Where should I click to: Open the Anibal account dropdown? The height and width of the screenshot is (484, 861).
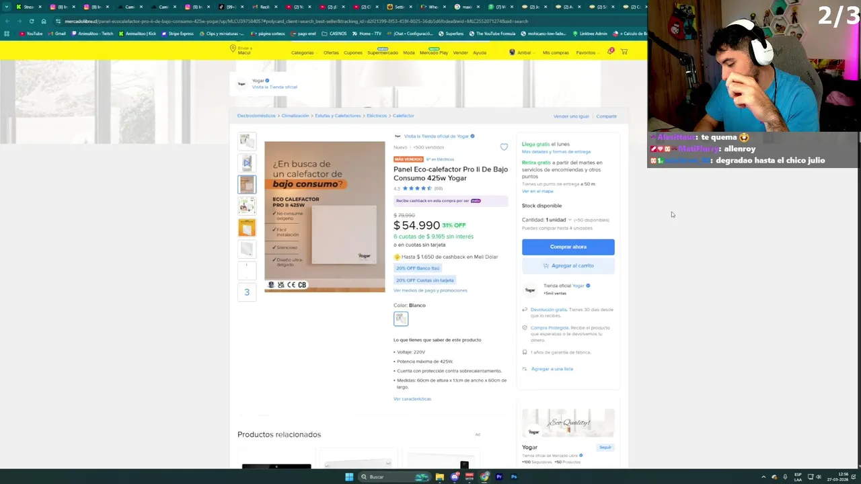tap(521, 52)
